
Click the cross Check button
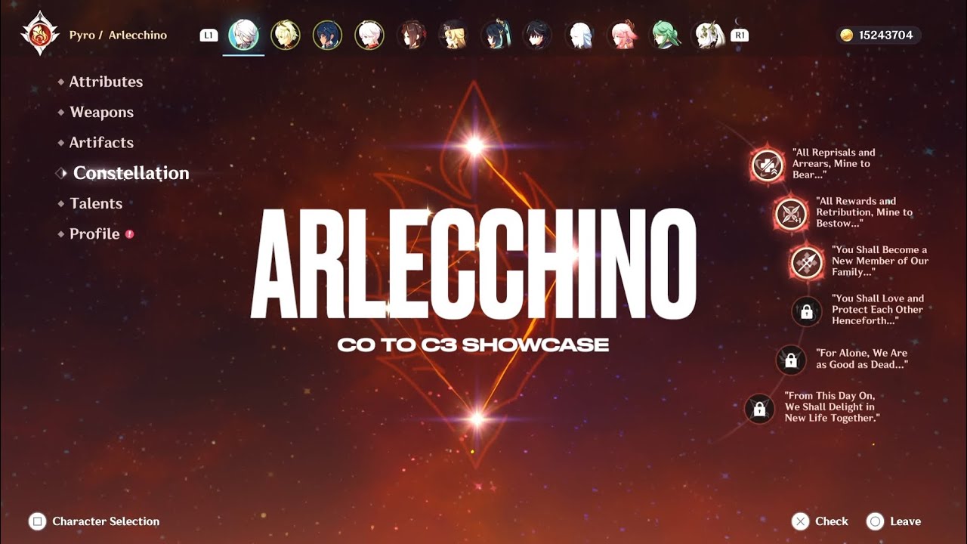pos(820,521)
